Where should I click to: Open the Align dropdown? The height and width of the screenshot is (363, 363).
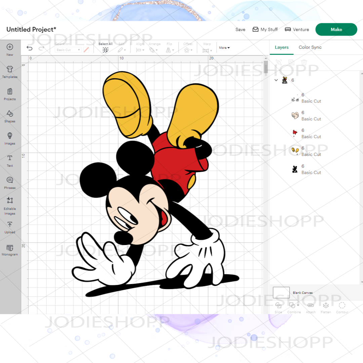pos(140,50)
